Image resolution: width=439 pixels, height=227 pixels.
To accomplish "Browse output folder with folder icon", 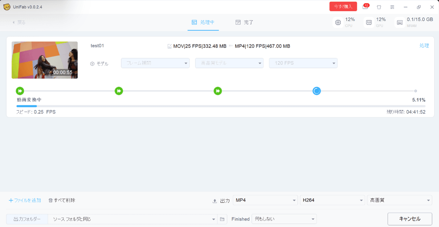I will pyautogui.click(x=222, y=219).
